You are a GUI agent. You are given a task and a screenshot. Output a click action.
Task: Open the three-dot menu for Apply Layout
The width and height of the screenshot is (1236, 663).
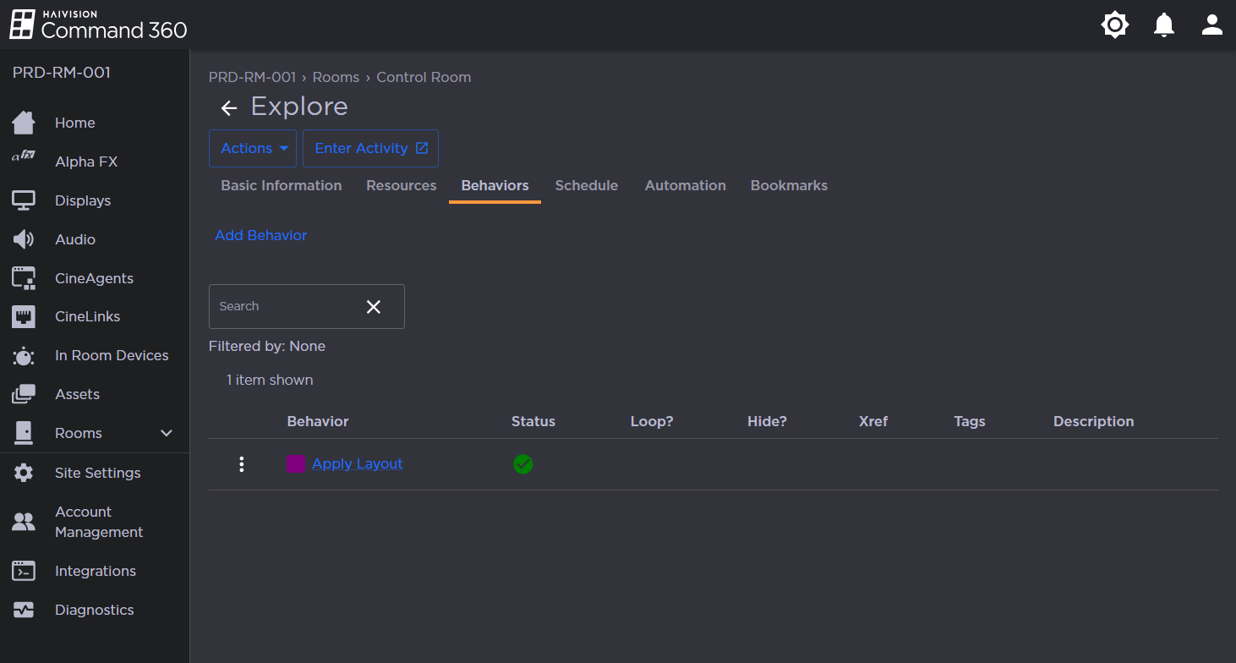coord(242,463)
